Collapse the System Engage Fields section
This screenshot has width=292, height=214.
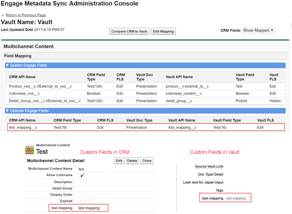point(7,65)
